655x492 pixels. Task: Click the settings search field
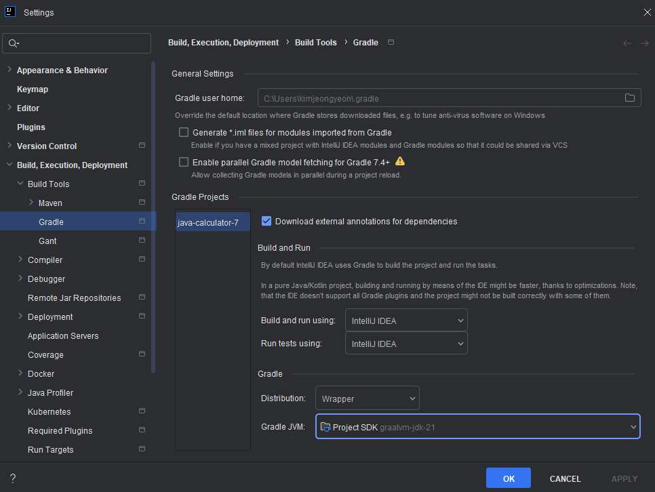(77, 43)
